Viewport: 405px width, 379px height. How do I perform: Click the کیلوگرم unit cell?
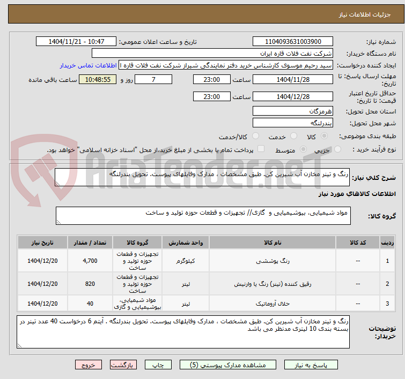tap(186, 261)
